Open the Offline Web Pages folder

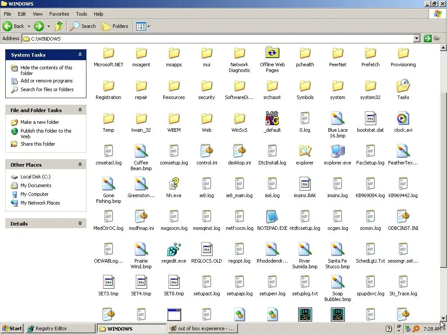coord(272,53)
